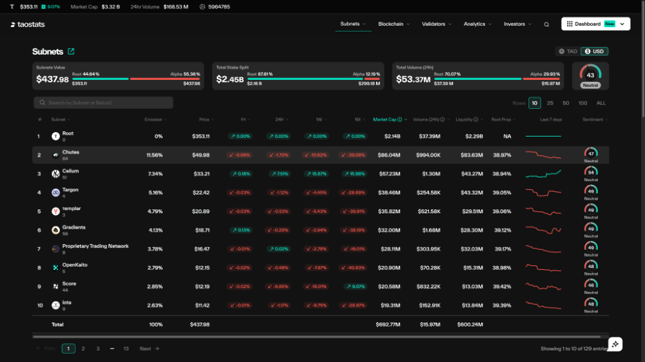645x362 pixels.
Task: Go to the Next page of results
Action: coord(149,348)
